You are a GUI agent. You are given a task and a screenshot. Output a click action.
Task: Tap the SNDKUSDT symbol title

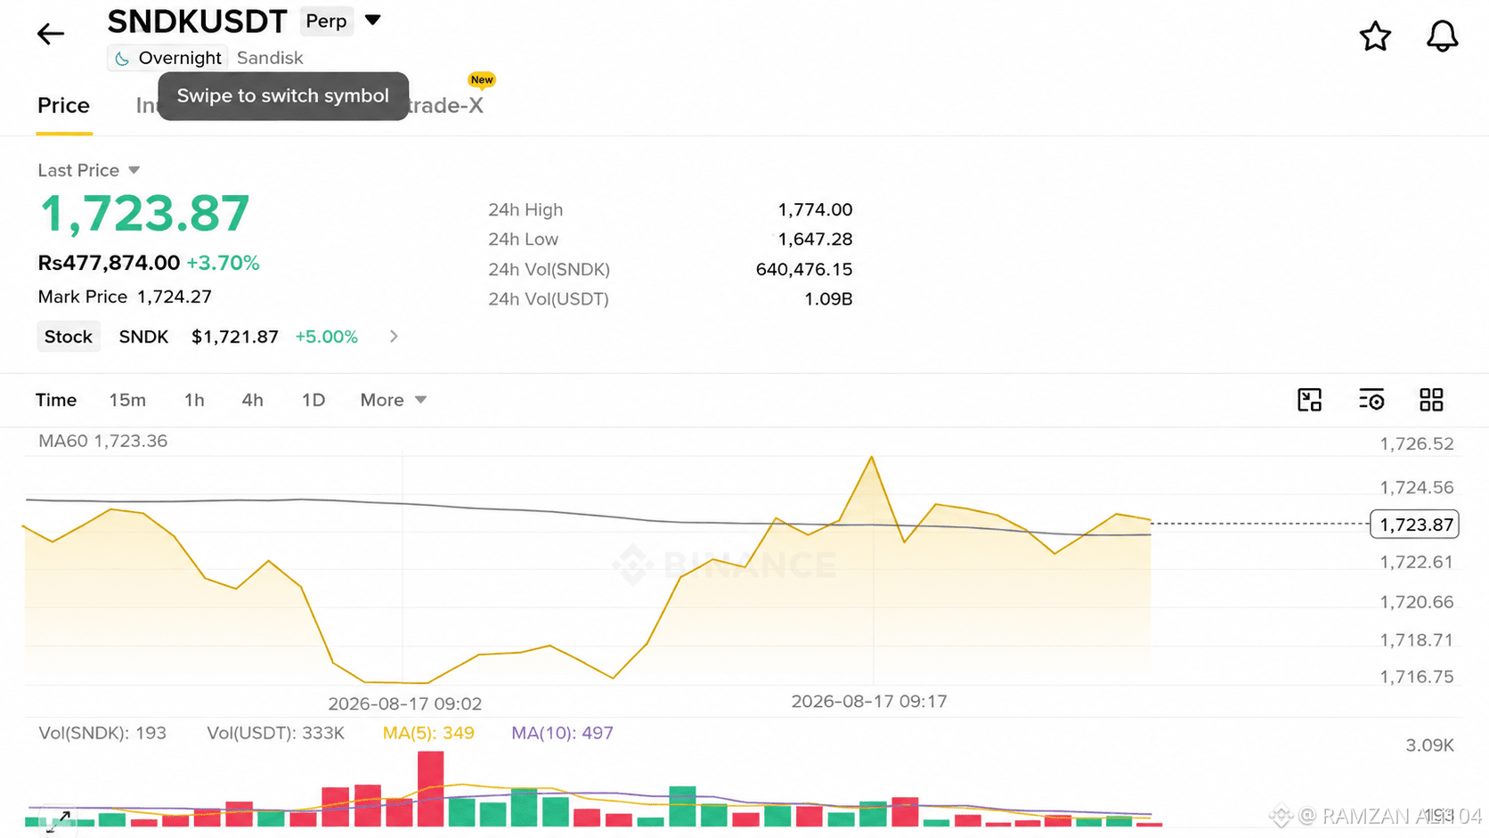point(198,21)
